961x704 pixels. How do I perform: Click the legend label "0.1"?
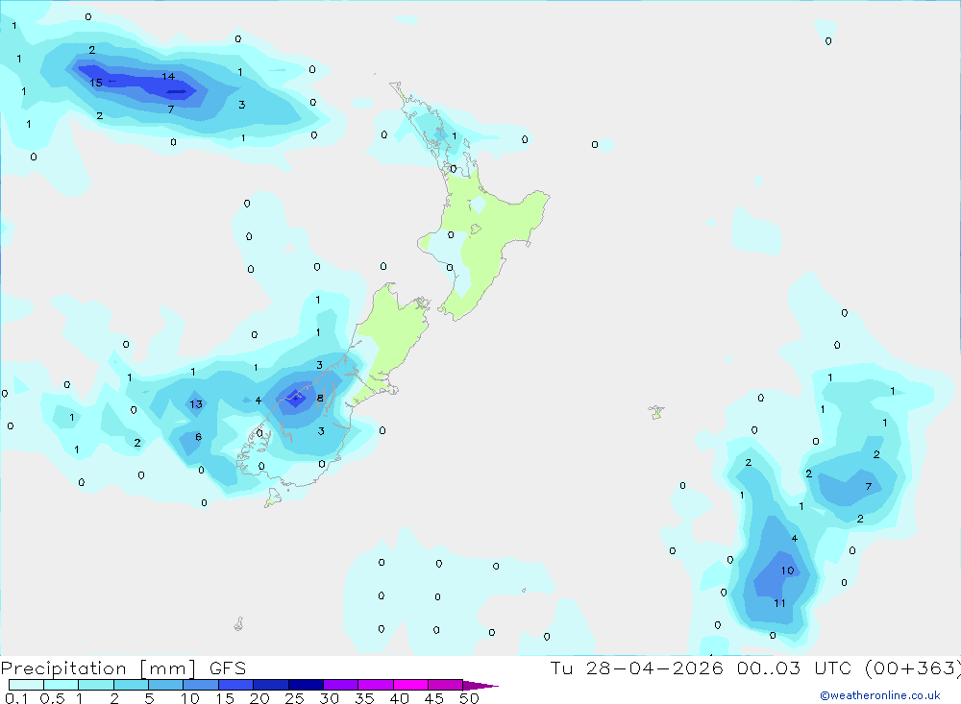[x=16, y=698]
